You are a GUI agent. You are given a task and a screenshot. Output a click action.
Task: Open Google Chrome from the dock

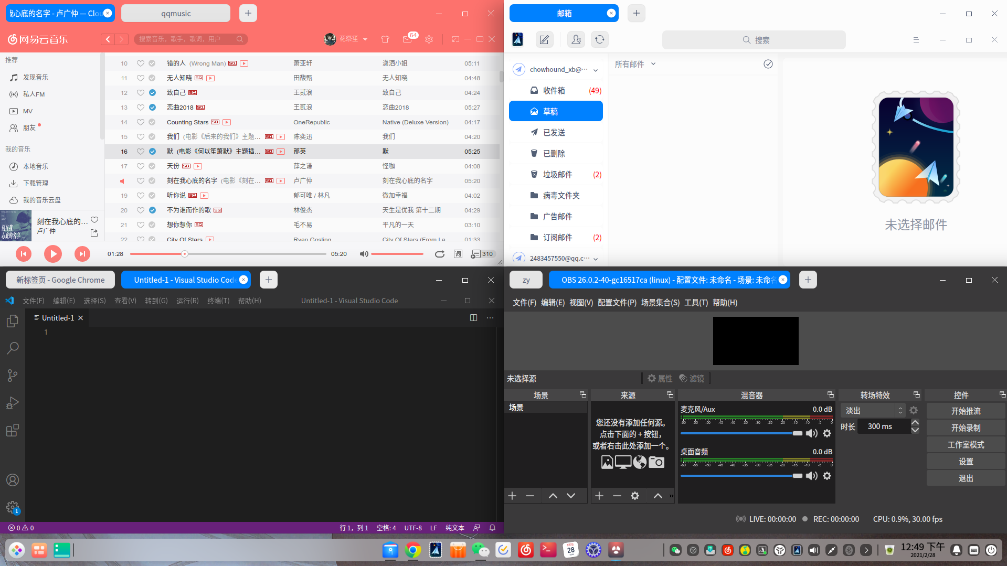click(x=413, y=550)
